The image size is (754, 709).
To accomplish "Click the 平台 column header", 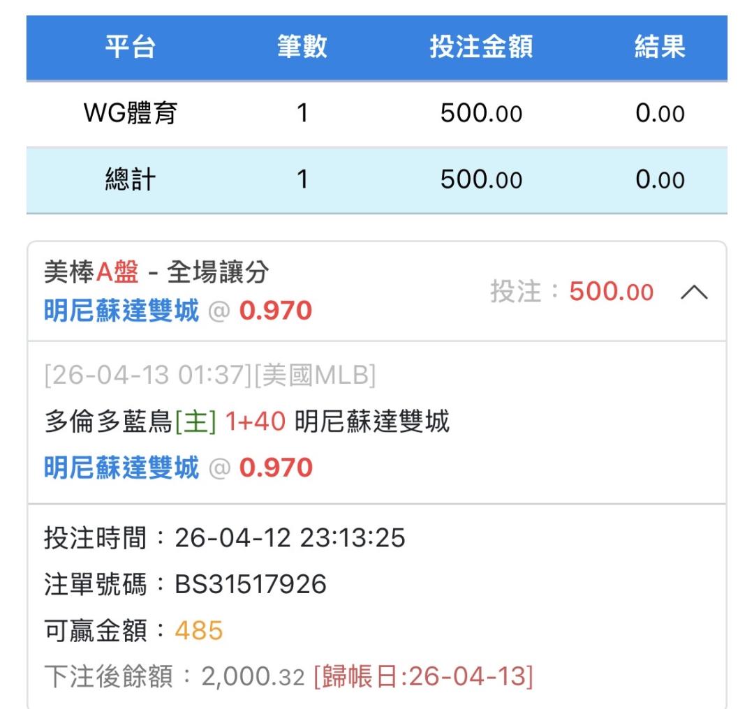I will [x=130, y=47].
